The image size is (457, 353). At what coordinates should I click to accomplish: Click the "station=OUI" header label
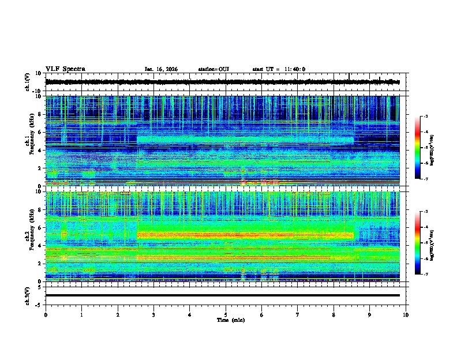click(x=213, y=69)
